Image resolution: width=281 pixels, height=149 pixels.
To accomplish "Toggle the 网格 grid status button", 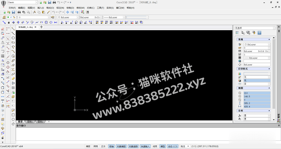I will (96, 146).
